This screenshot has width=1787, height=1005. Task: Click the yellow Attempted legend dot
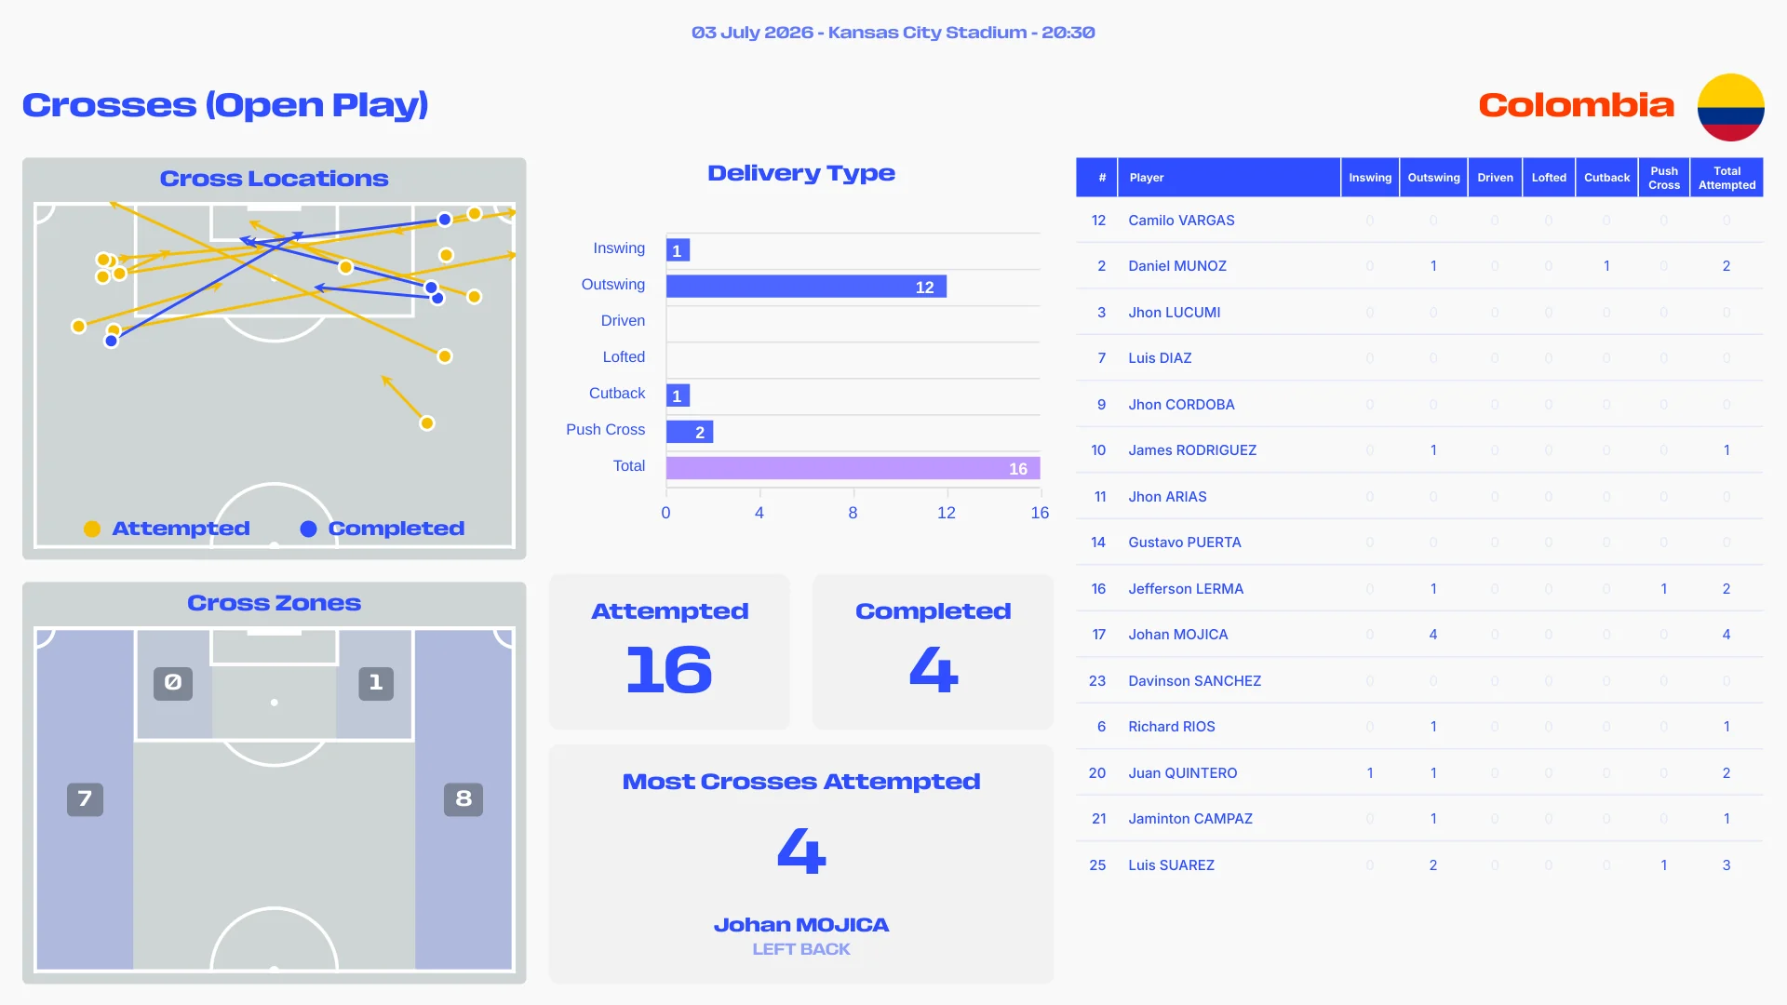(92, 529)
